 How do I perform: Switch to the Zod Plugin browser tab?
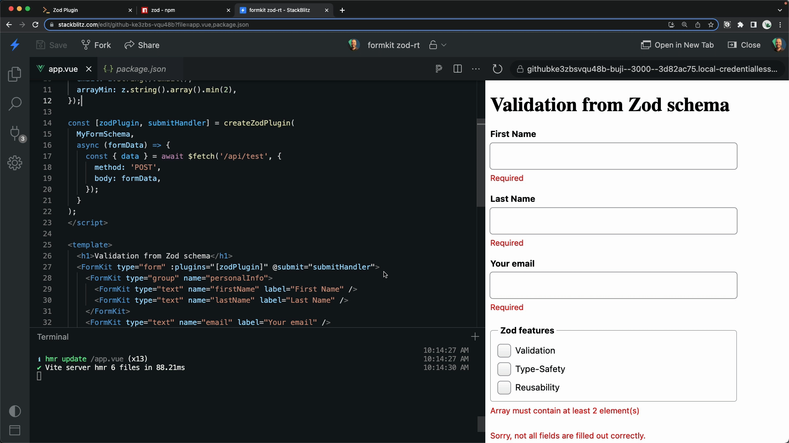pyautogui.click(x=87, y=10)
